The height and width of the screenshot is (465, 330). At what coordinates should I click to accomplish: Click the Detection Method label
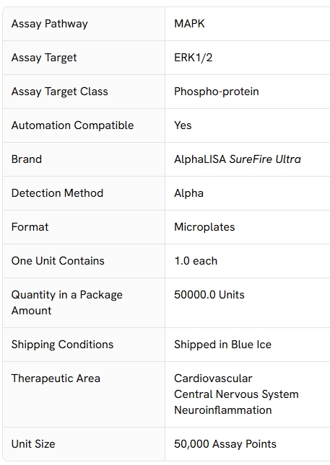[x=57, y=193]
